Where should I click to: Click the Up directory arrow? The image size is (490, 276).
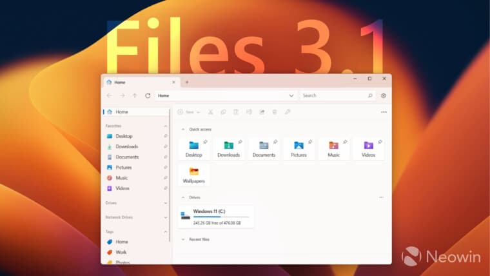[135, 95]
